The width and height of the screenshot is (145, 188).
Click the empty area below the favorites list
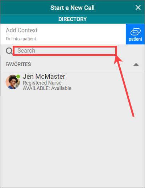[72, 139]
